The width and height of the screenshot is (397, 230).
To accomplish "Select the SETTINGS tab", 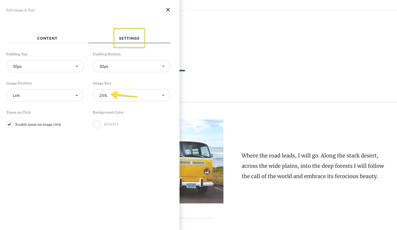I will [129, 38].
